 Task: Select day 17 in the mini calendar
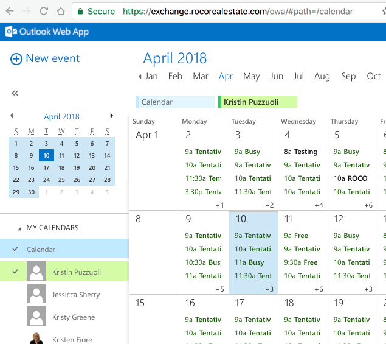point(46,167)
